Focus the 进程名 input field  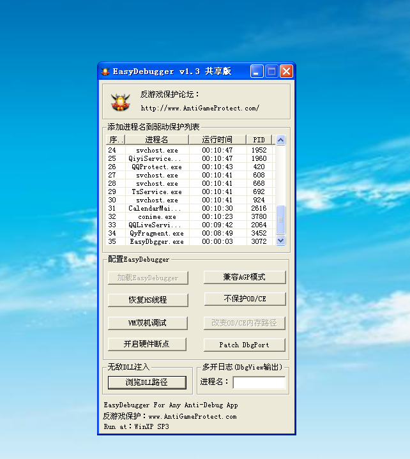(259, 382)
